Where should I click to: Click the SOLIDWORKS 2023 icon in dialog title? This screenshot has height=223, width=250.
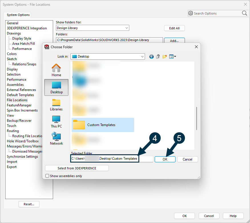tap(47, 47)
